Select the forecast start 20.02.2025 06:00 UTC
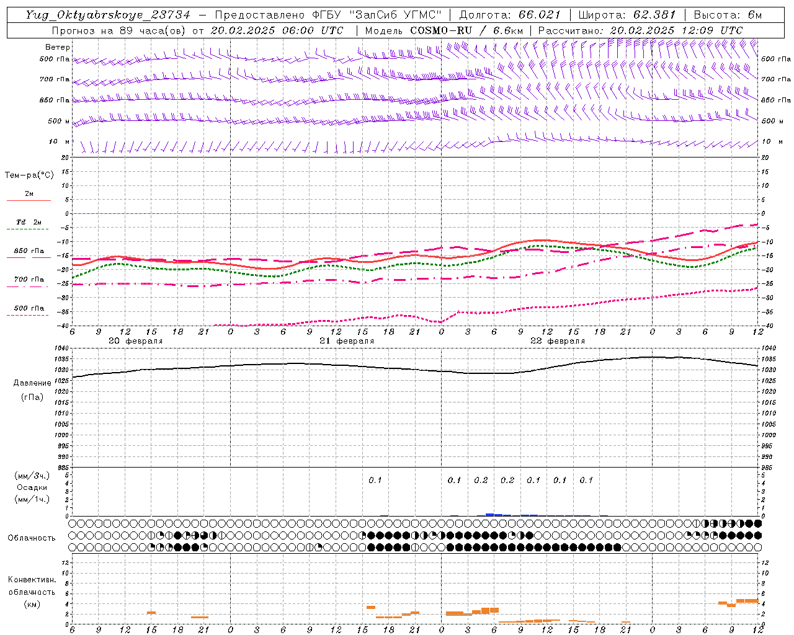The image size is (794, 635). tap(277, 30)
